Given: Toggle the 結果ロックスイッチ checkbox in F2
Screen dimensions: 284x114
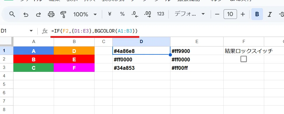Looking at the screenshot, I should click(x=244, y=59).
